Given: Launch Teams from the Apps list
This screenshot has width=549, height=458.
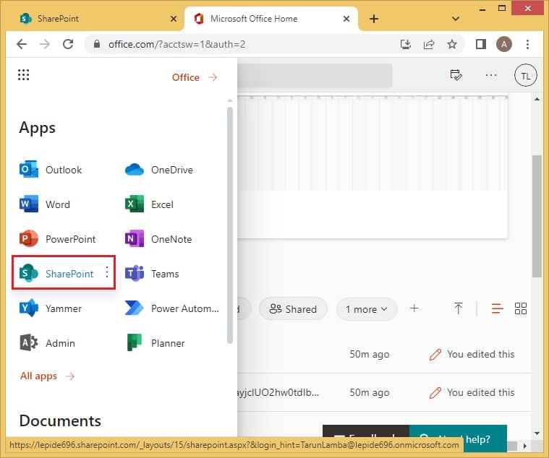Looking at the screenshot, I should click(152, 273).
